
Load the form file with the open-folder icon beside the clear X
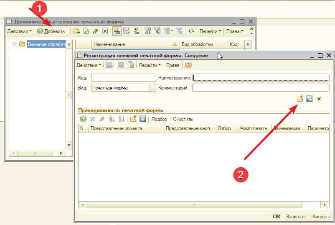click(x=300, y=99)
